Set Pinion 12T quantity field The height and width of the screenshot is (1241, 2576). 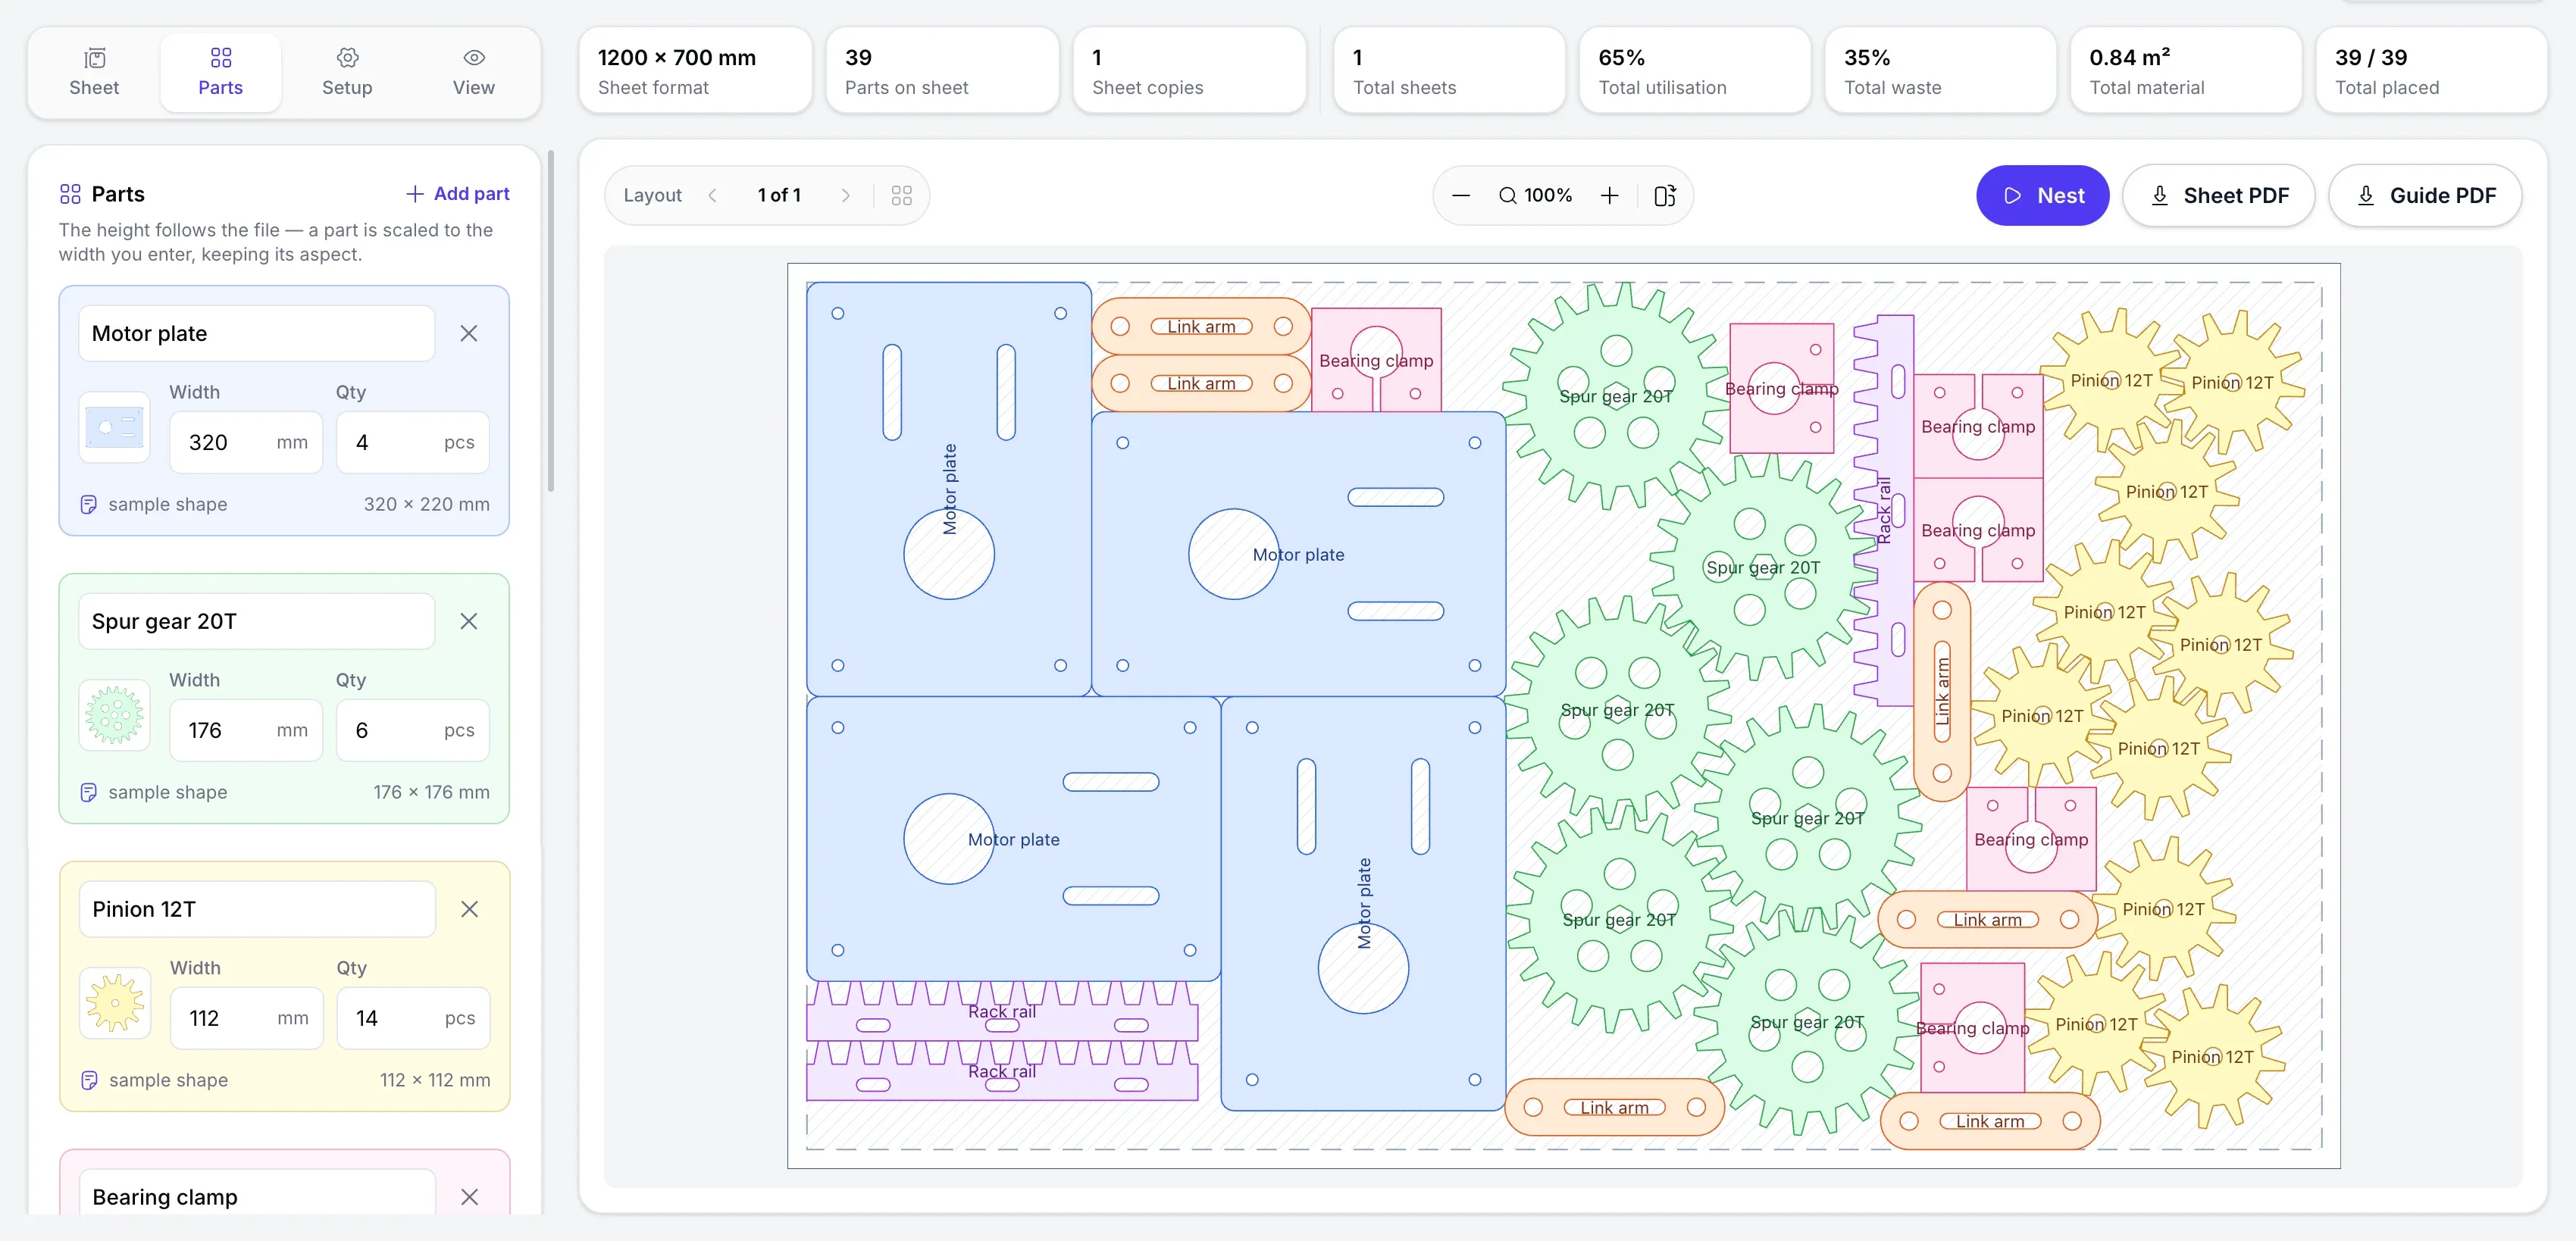coord(414,1018)
